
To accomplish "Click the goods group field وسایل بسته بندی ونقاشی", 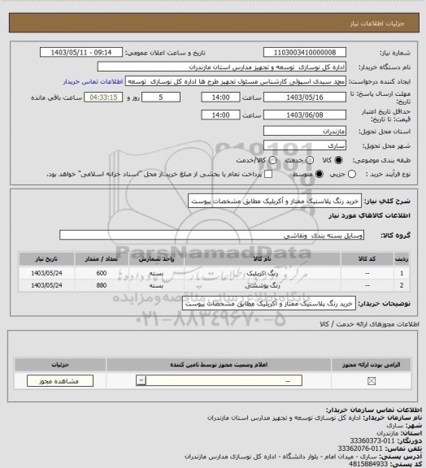I will pyautogui.click(x=211, y=235).
